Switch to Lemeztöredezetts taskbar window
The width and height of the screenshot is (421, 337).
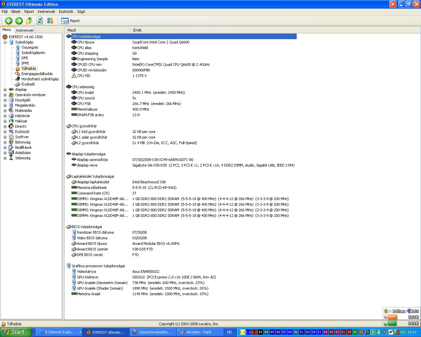(x=153, y=332)
